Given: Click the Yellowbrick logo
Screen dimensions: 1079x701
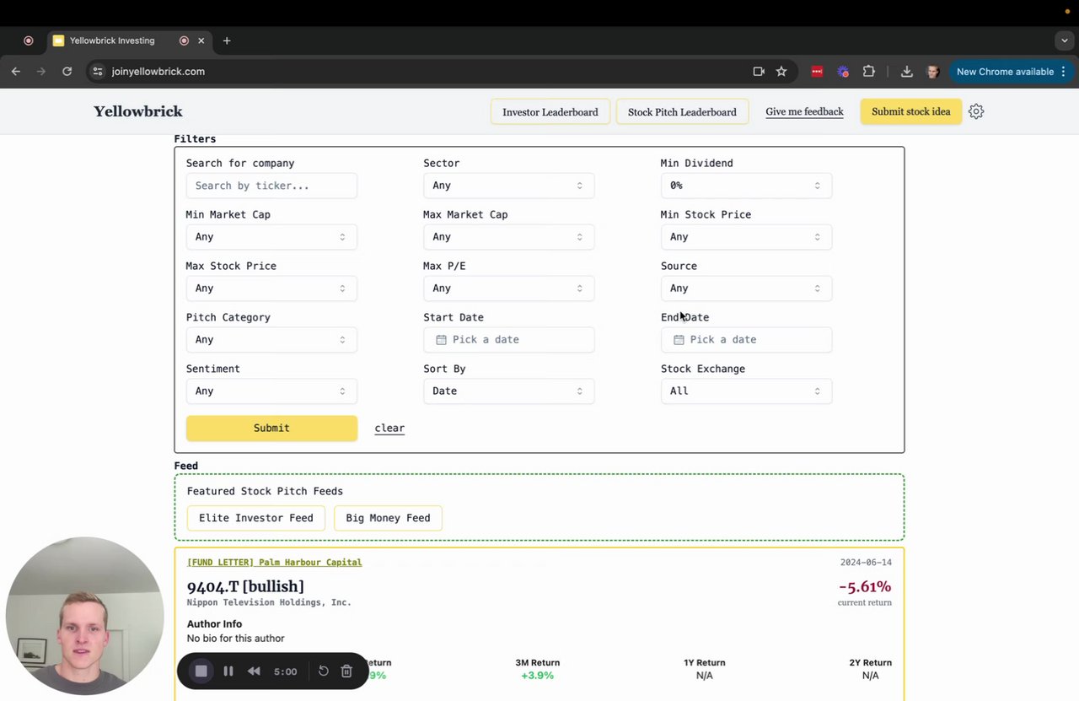Looking at the screenshot, I should click(138, 111).
